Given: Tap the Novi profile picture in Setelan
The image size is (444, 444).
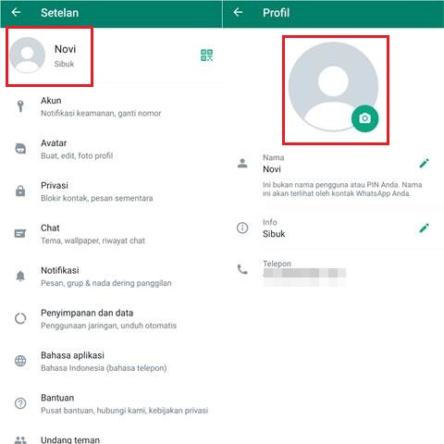Looking at the screenshot, I should click(27, 55).
